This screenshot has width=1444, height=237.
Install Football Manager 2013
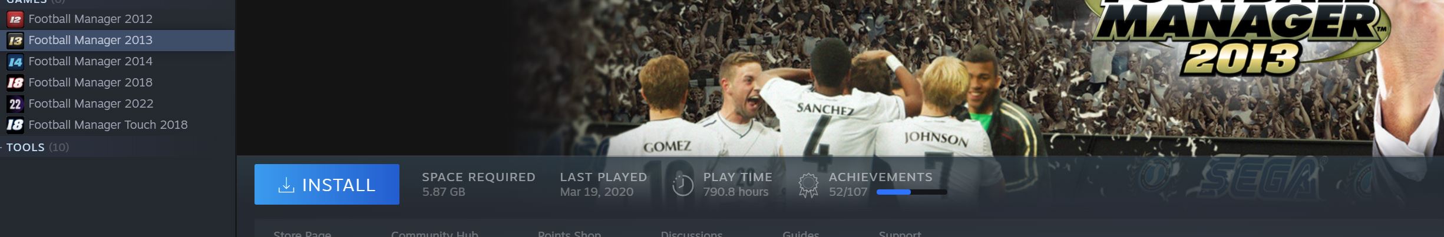pyautogui.click(x=327, y=185)
